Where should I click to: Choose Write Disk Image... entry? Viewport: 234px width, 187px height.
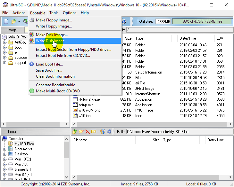coord(75,41)
